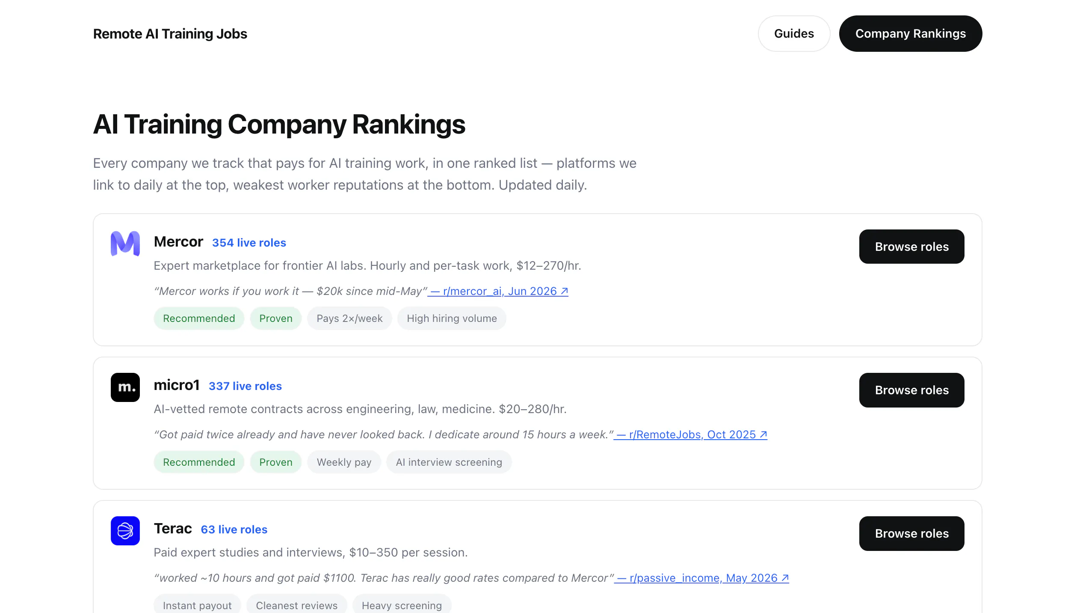Click micro1's 337 live roles link
This screenshot has width=1077, height=613.
coord(245,386)
